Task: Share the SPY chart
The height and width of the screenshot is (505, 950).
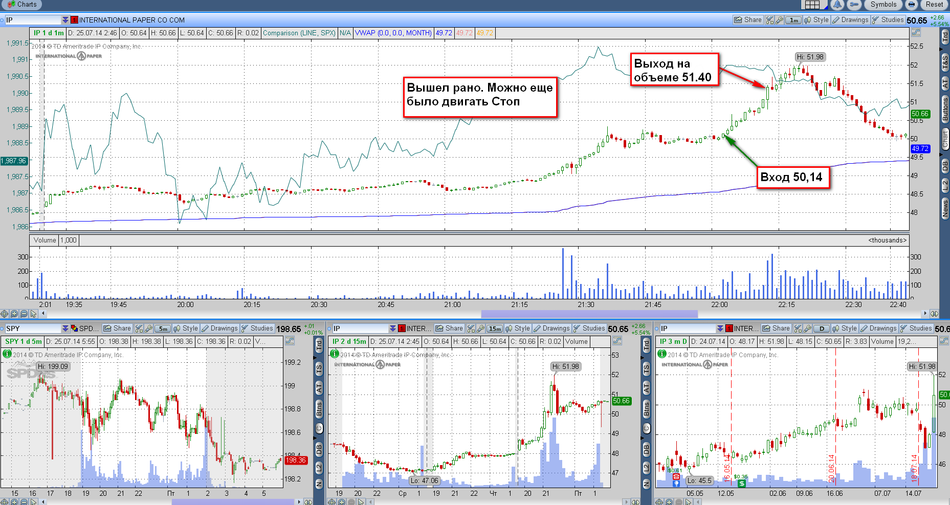Action: click(117, 328)
